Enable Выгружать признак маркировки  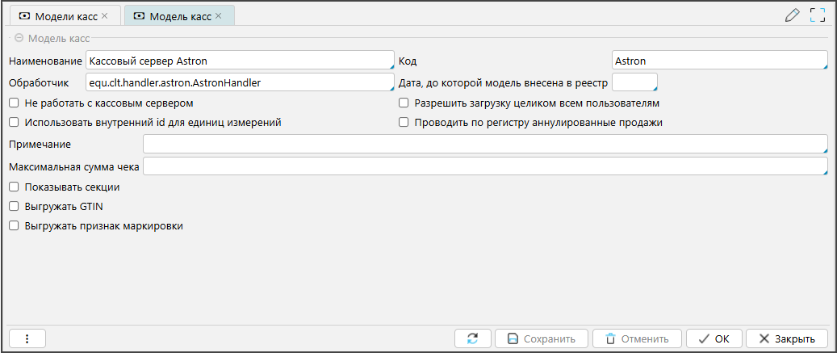point(14,226)
